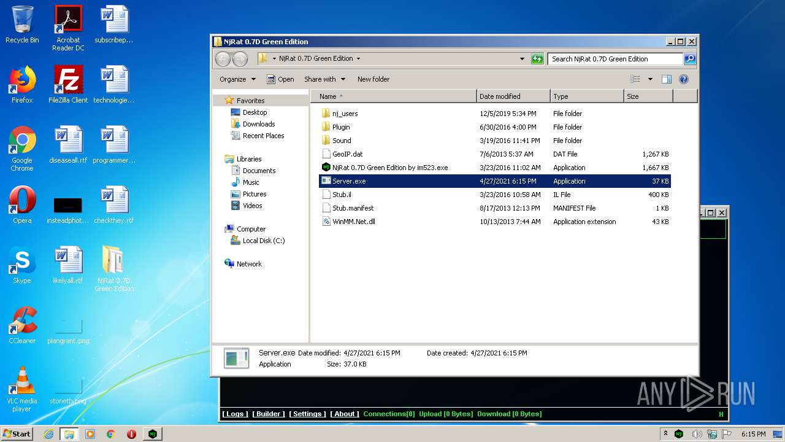Click the Explorer Forward navigation button
Viewport: 785px width, 442px height.
point(240,59)
